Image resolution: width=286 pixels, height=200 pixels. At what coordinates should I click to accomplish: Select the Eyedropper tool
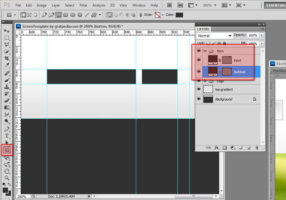coord(7,65)
